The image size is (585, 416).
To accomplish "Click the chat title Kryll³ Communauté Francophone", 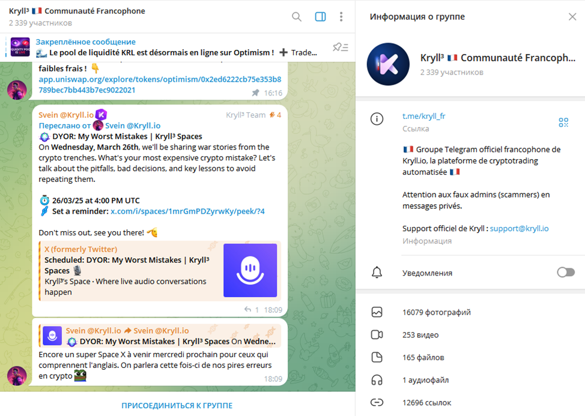I will [77, 11].
